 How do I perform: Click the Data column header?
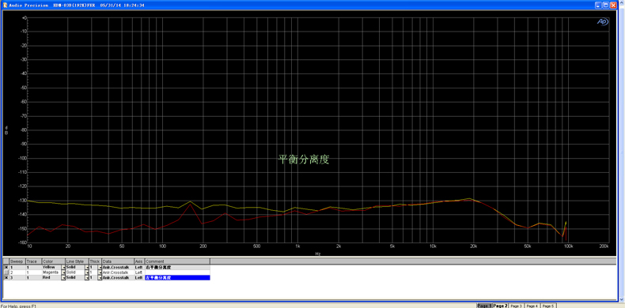118,261
